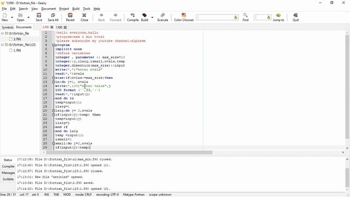Image resolution: width=350 pixels, height=197 pixels.
Task: Open the New file template dropdown arrow
Action: click(x=12, y=17)
